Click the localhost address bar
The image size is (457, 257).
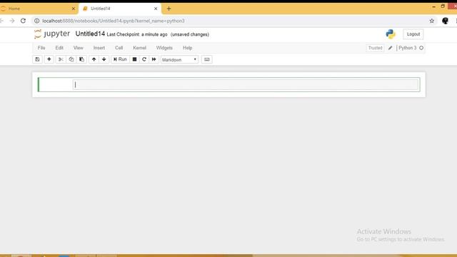click(x=233, y=21)
